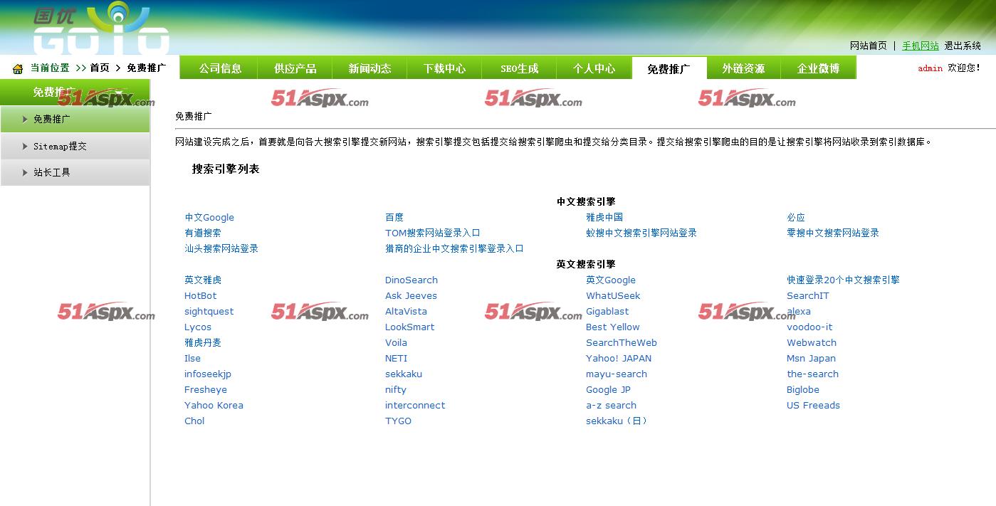996x506 pixels.
Task: Click the Msn Japan link
Action: tap(811, 359)
